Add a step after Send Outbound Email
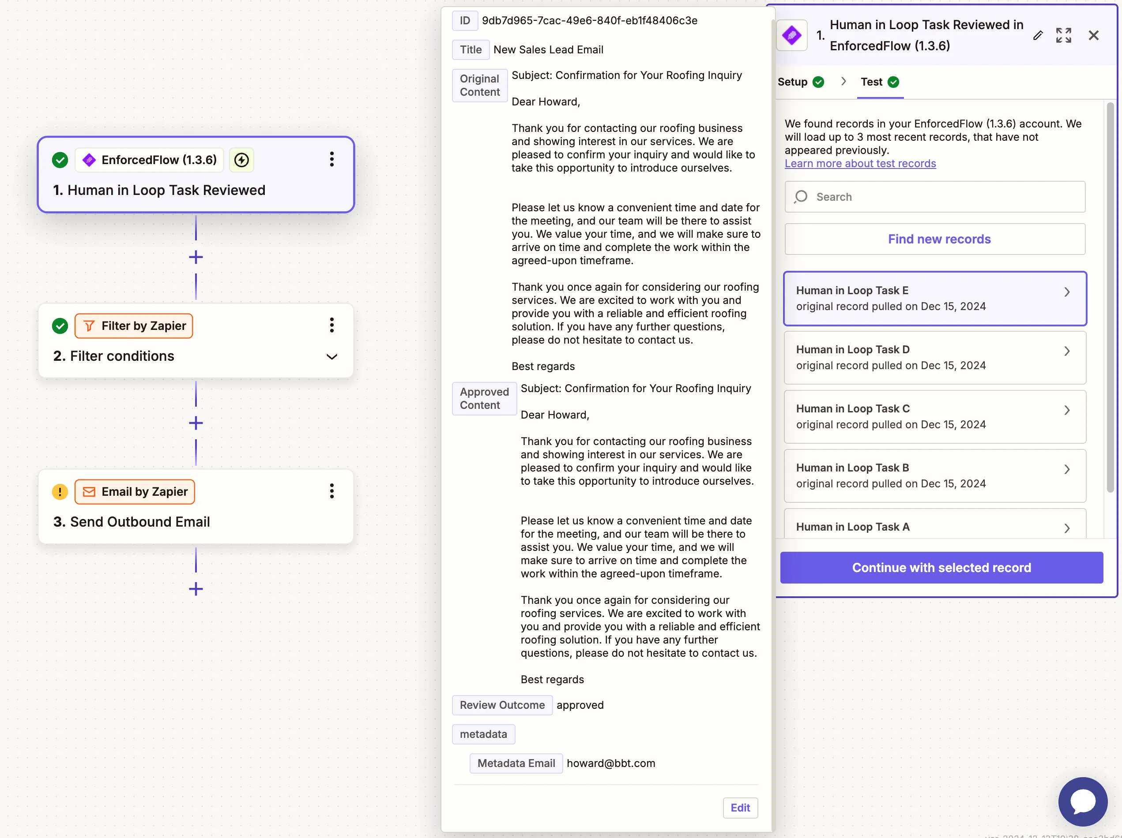This screenshot has height=838, width=1122. [196, 589]
